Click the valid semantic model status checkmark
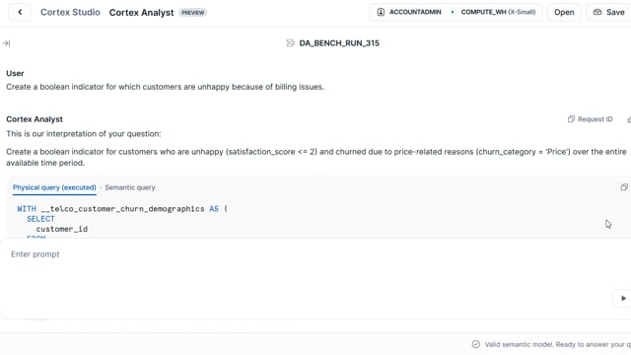 [x=475, y=344]
